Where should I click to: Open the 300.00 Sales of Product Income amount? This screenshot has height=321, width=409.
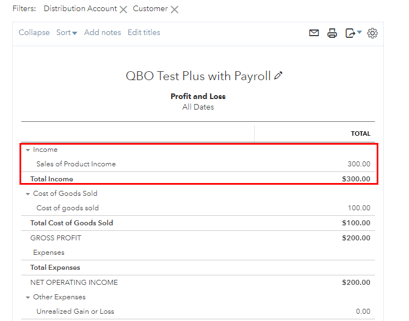pyautogui.click(x=359, y=164)
